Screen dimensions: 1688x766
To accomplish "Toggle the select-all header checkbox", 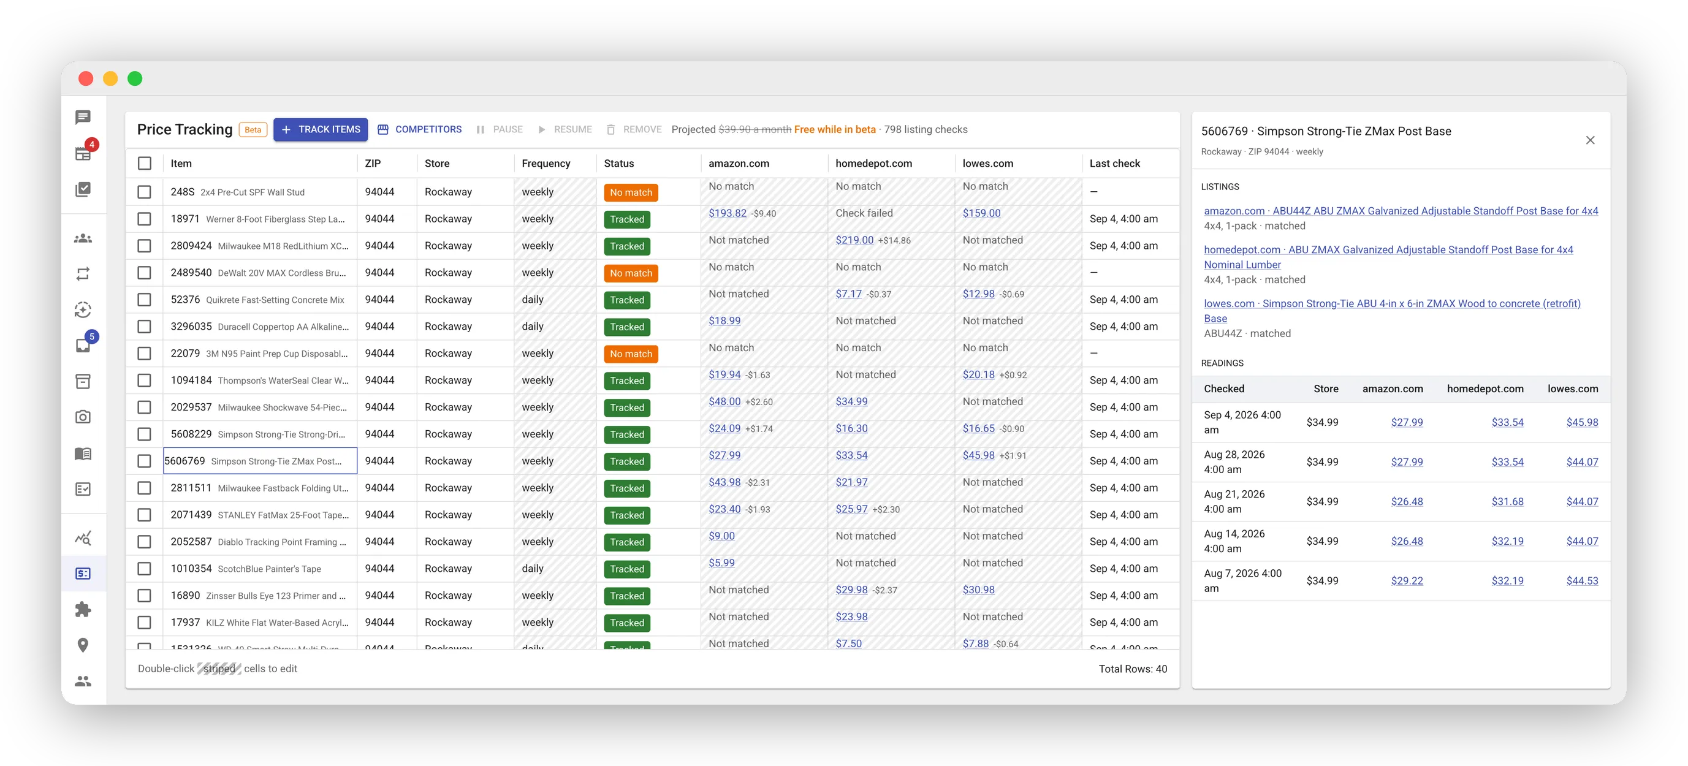I will point(145,163).
